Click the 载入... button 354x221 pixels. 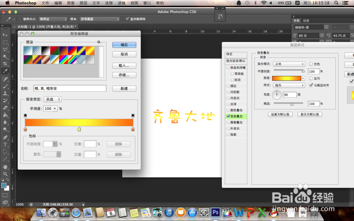(124, 66)
